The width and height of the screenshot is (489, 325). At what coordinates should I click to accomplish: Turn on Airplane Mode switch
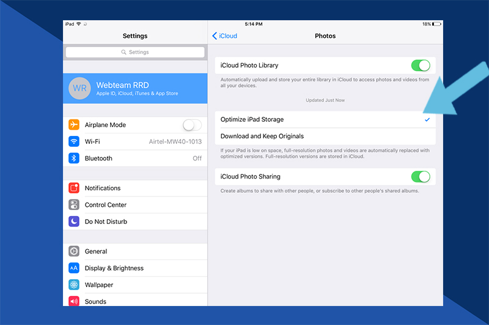pyautogui.click(x=192, y=125)
